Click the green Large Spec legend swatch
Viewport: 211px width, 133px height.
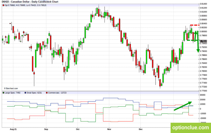click(x=3, y=93)
